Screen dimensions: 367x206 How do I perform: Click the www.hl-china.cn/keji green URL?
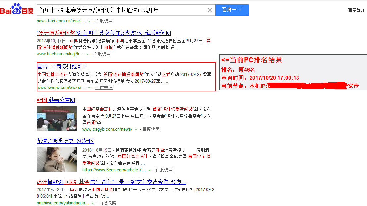point(60,54)
